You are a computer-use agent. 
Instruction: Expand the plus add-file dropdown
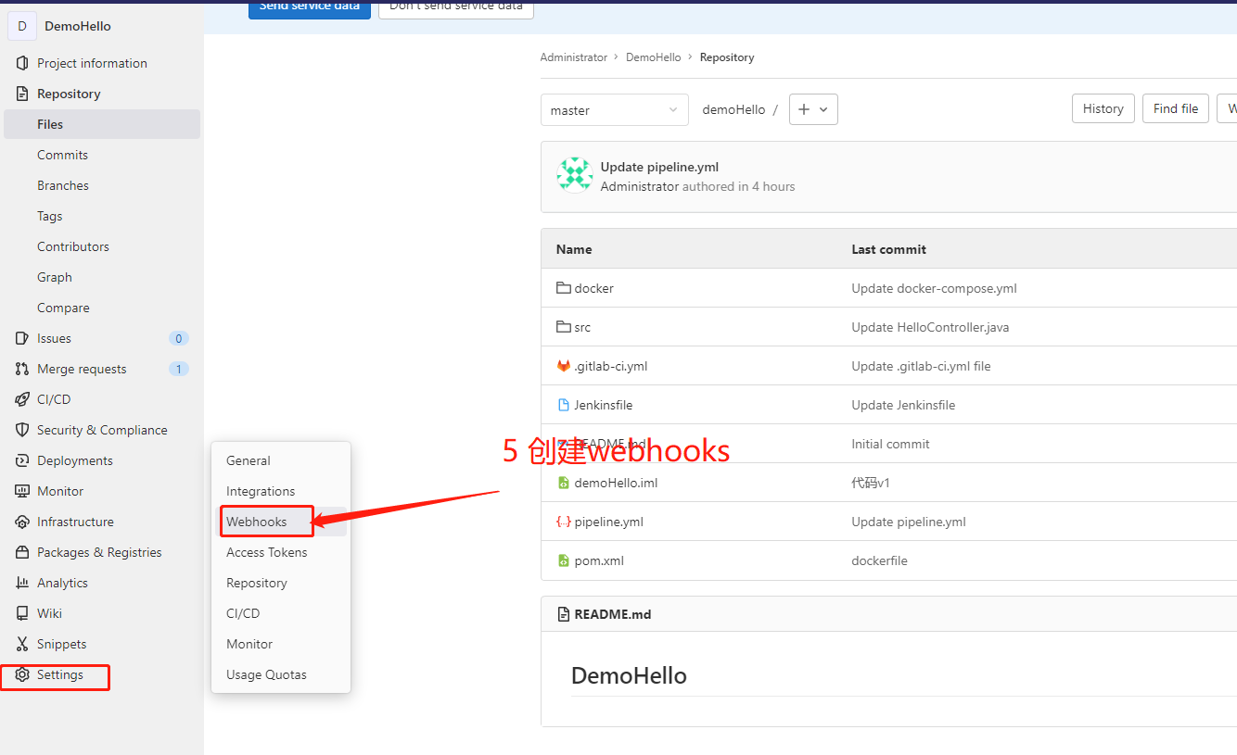tap(813, 109)
